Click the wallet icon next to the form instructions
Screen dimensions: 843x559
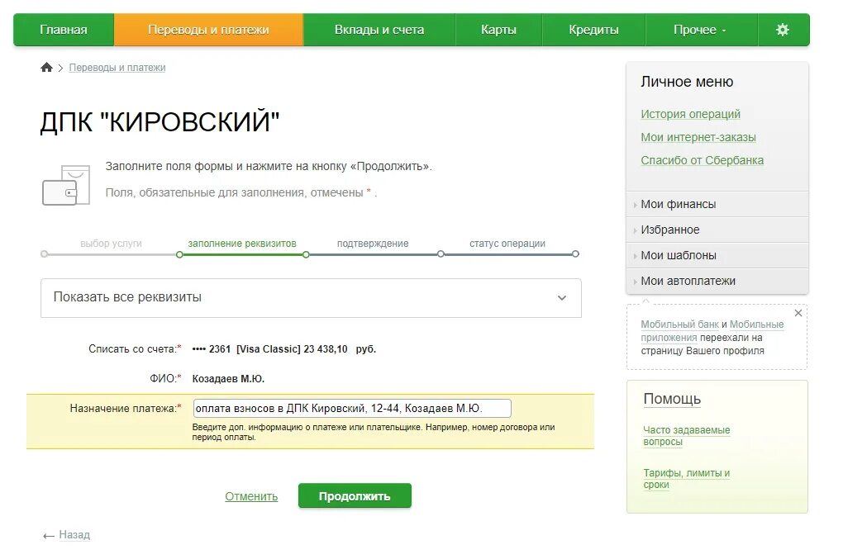(x=66, y=186)
